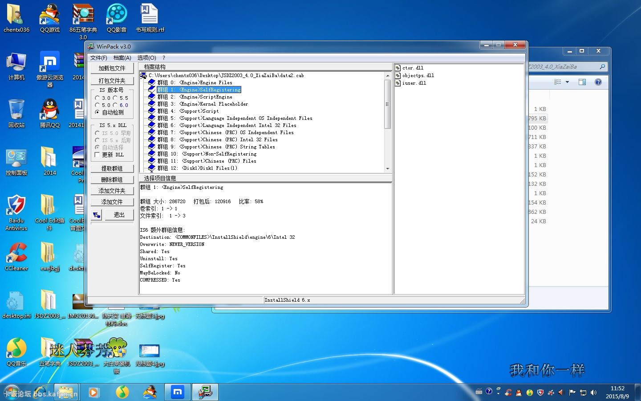This screenshot has width=641, height=401.
Task: Click book icon of 群组 10 Non-SelfRegistering
Action: (x=152, y=154)
